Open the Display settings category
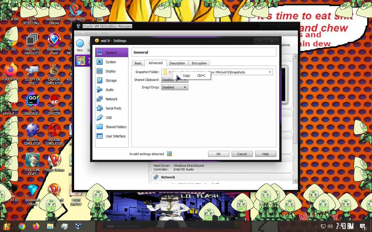Viewport: 372px width, 232px height. pos(112,71)
